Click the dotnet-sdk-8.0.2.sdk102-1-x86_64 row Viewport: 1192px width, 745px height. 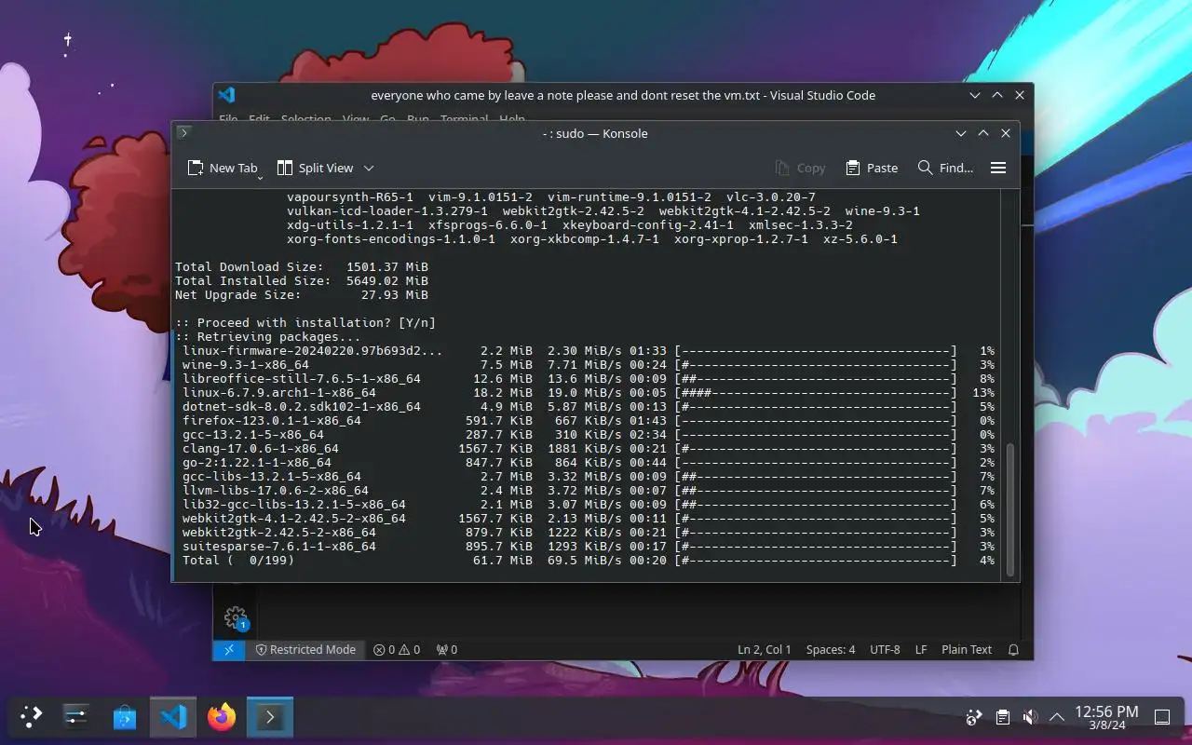[x=589, y=407]
